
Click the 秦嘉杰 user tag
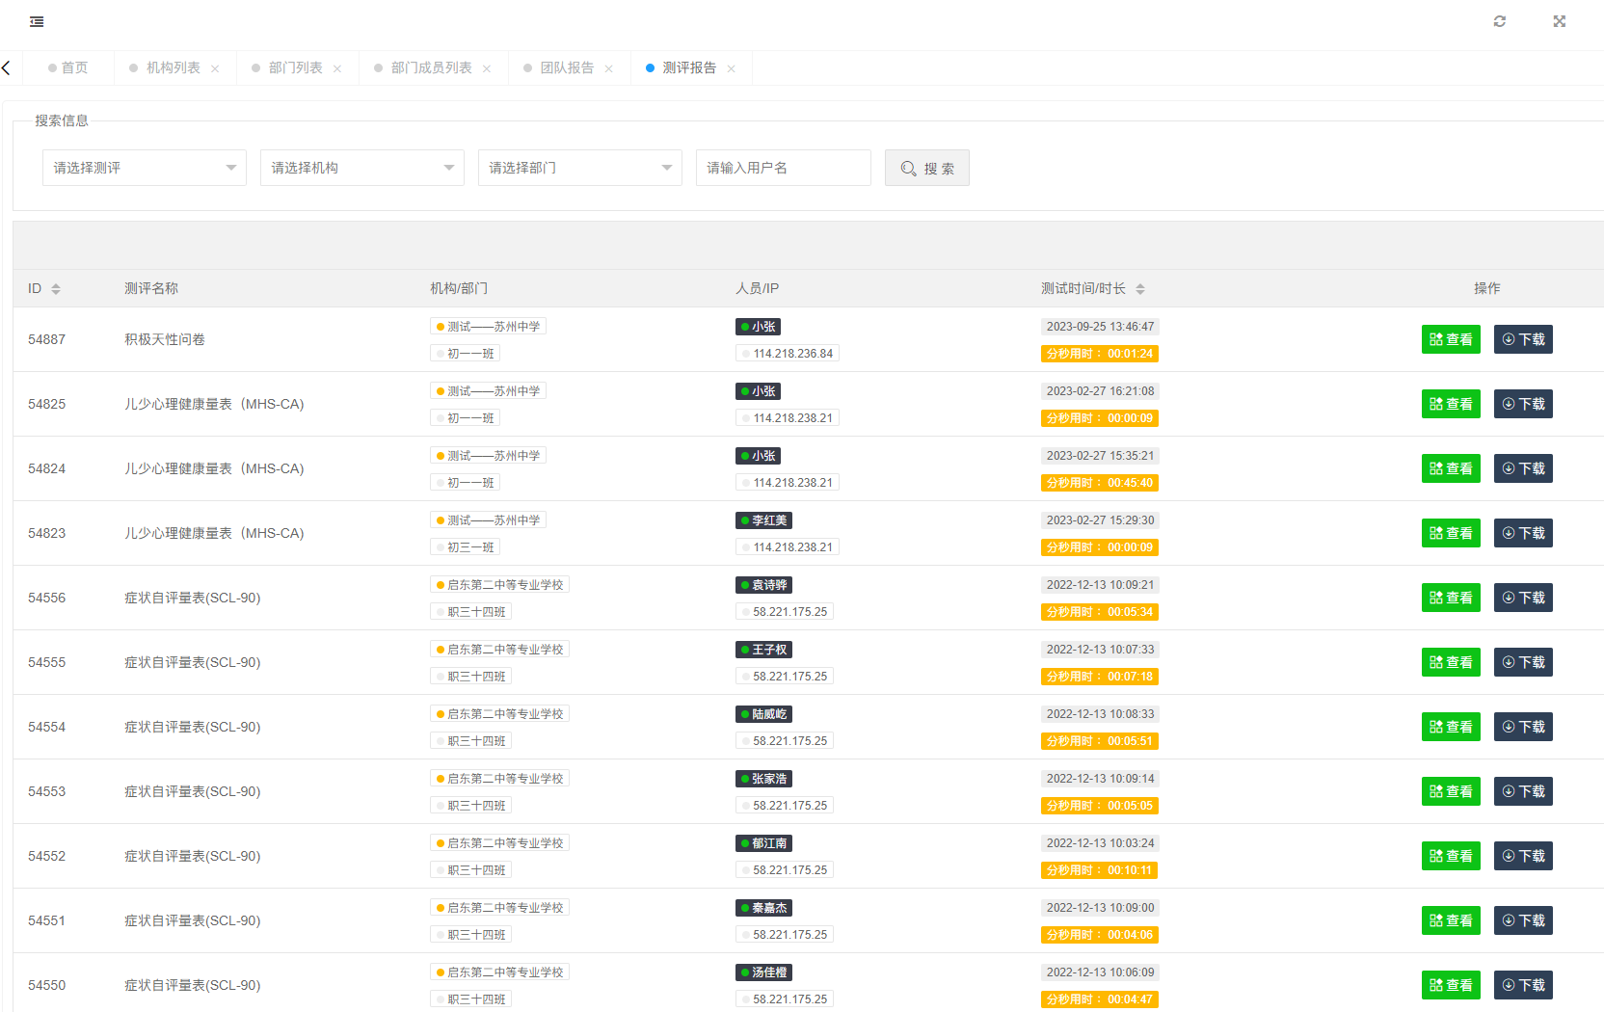click(x=763, y=908)
